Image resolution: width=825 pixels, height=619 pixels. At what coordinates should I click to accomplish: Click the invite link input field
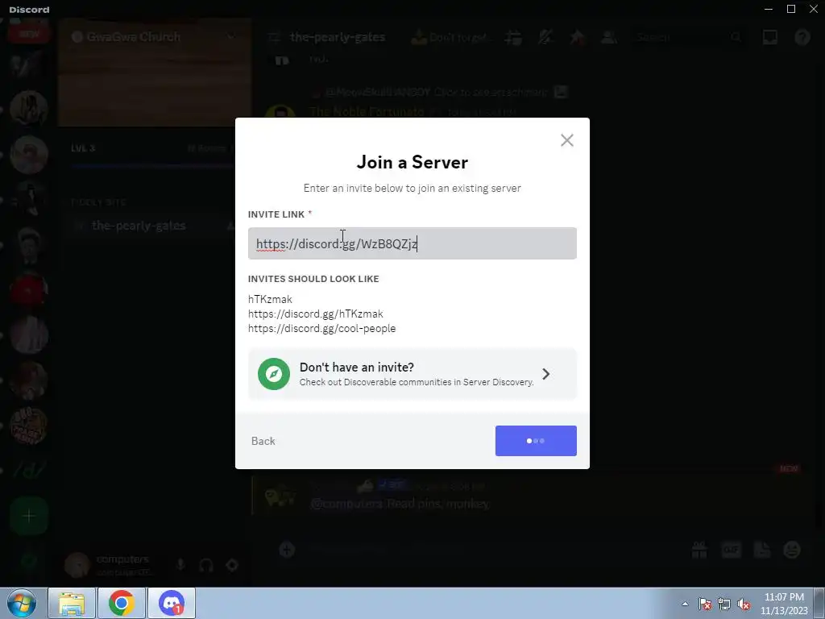click(x=412, y=243)
